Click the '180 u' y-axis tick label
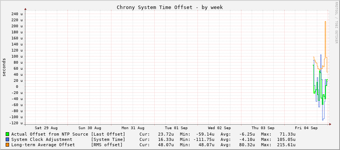340x150 pixels. (17, 32)
